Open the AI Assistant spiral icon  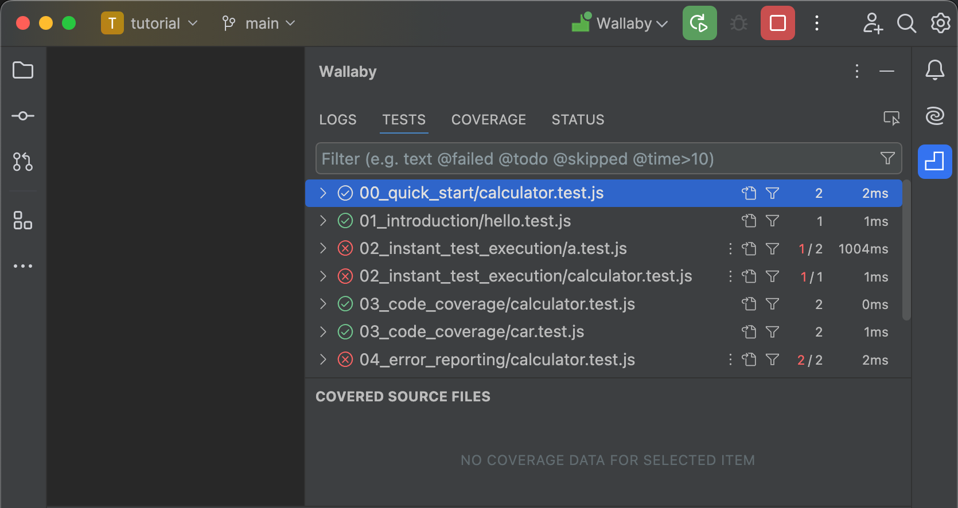click(935, 116)
